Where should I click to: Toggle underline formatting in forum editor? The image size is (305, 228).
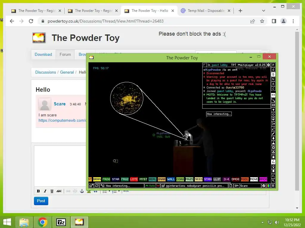tap(52, 191)
